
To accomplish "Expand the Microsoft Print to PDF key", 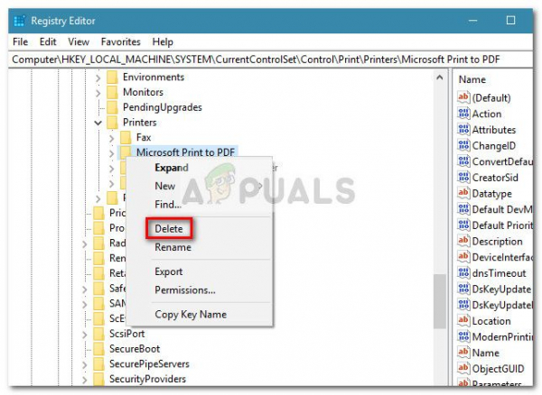I will [111, 153].
